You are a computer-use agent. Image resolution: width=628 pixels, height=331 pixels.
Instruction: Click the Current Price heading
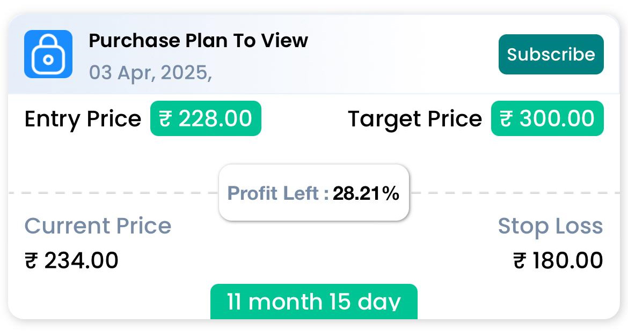[x=98, y=226]
